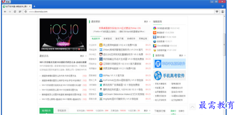This screenshot has height=115, width=237.
Task: Select the 手机软件 tab
Action: [62, 111]
